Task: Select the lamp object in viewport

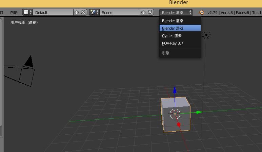Action: point(206,35)
